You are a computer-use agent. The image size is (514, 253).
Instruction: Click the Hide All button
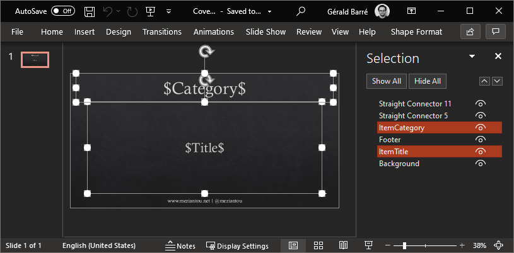428,81
